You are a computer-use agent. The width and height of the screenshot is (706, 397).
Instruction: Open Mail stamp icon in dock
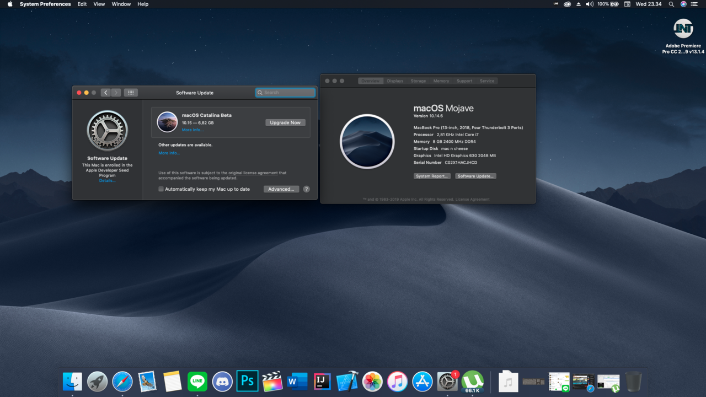tap(147, 381)
